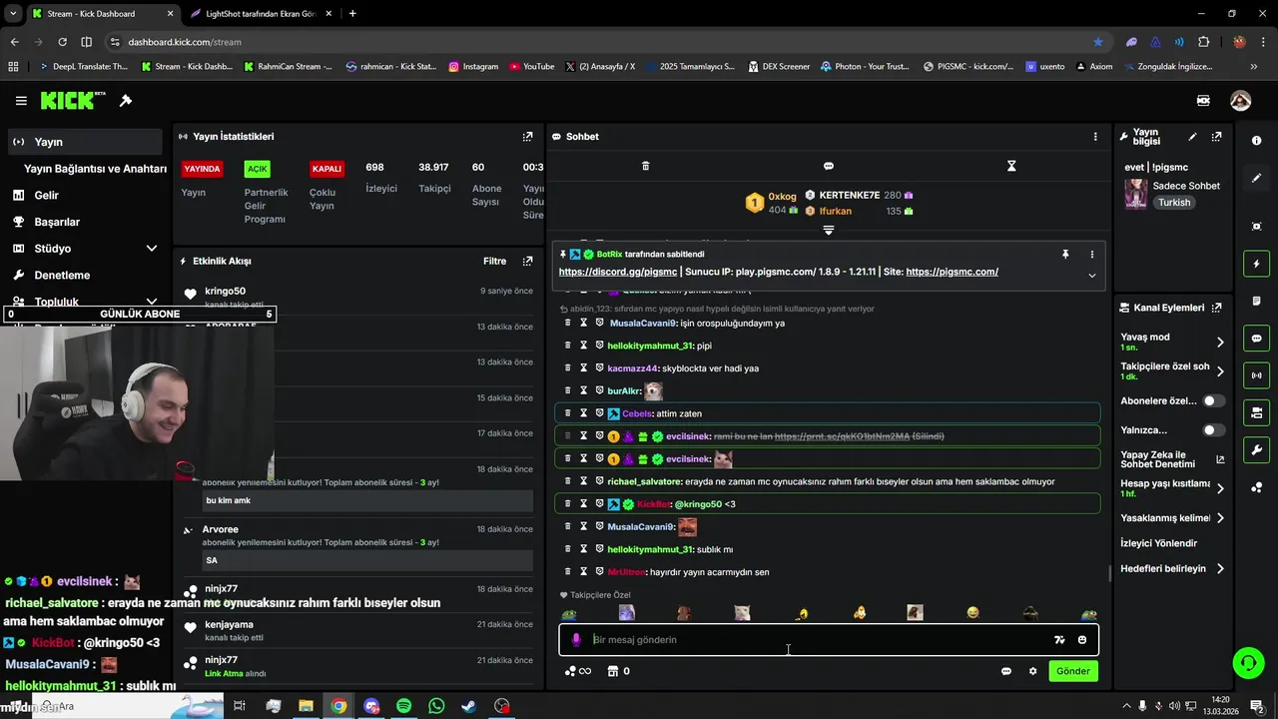The height and width of the screenshot is (719, 1278).
Task: Open Yavaş mod options arrow
Action: (x=1220, y=343)
